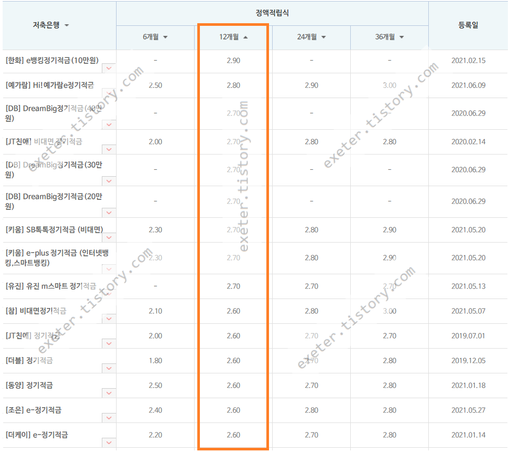Expand details for [DB] DreamBig정기적금(30만원) row
This screenshot has width=509, height=452.
point(109,181)
